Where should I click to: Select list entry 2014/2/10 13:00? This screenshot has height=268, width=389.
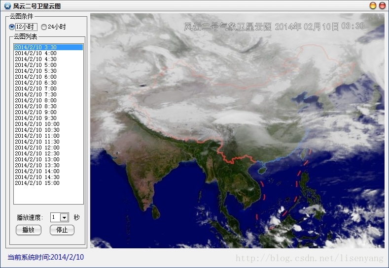48,160
